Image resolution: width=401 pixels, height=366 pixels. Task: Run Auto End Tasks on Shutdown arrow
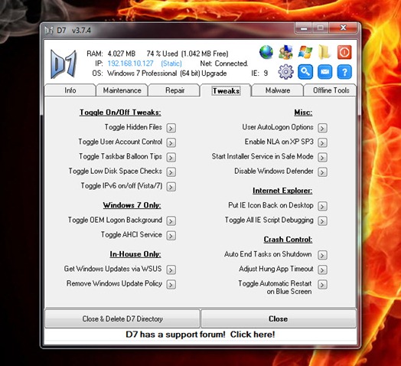(322, 255)
